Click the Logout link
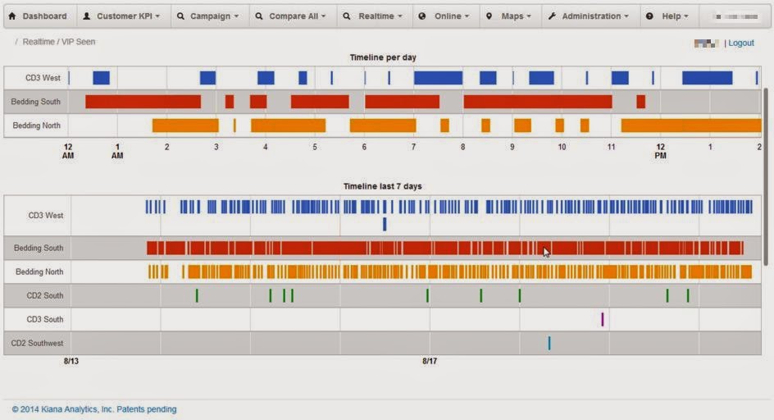Image resolution: width=774 pixels, height=420 pixels. click(x=741, y=43)
